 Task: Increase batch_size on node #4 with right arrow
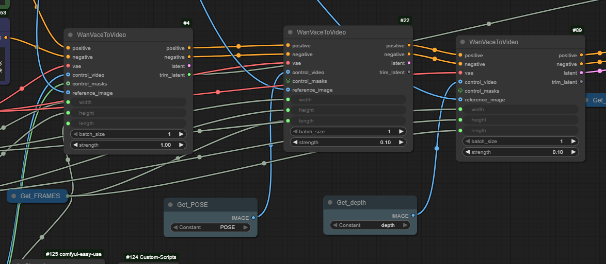(181, 134)
